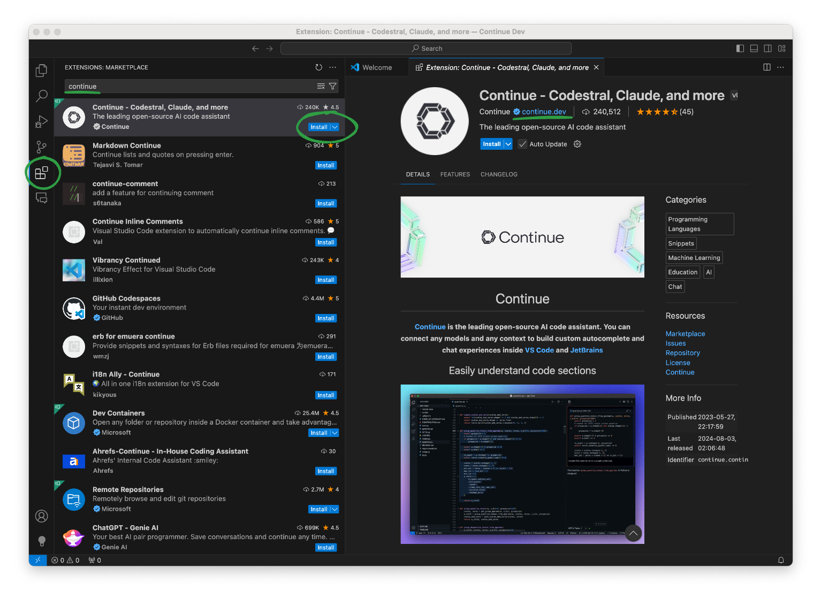The image size is (821, 599).
Task: Open remote window indicator in status bar
Action: tap(37, 560)
